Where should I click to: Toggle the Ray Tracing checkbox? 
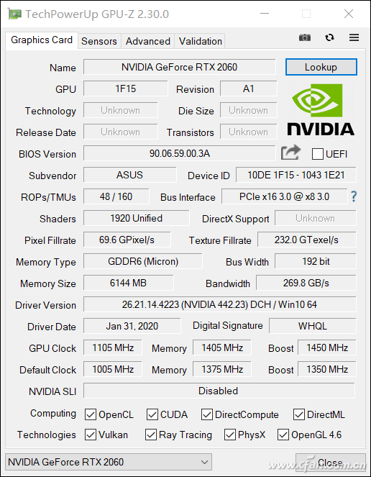[x=151, y=435]
